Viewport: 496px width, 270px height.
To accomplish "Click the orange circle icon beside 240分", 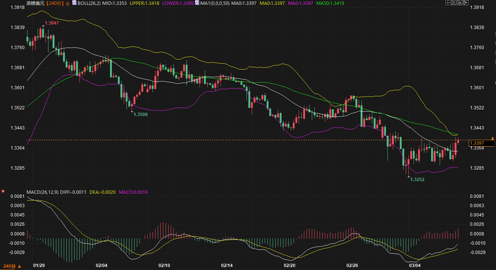I will point(67,3).
